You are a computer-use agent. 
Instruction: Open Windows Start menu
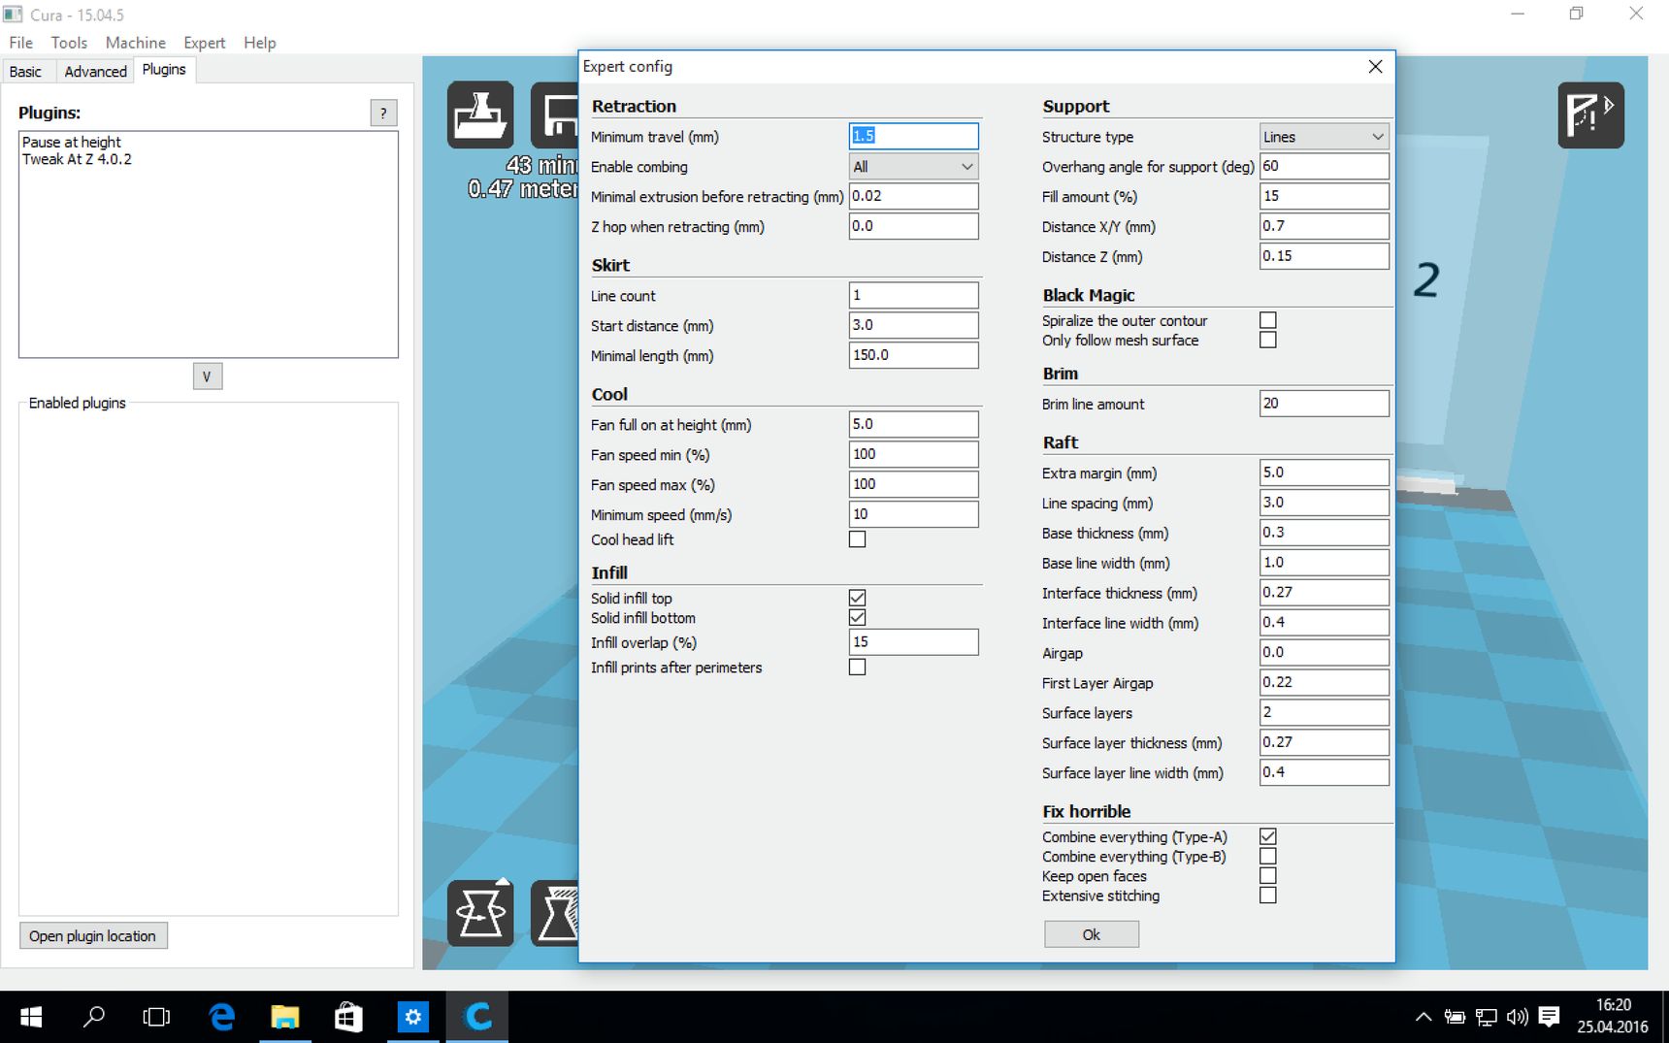pos(31,1017)
